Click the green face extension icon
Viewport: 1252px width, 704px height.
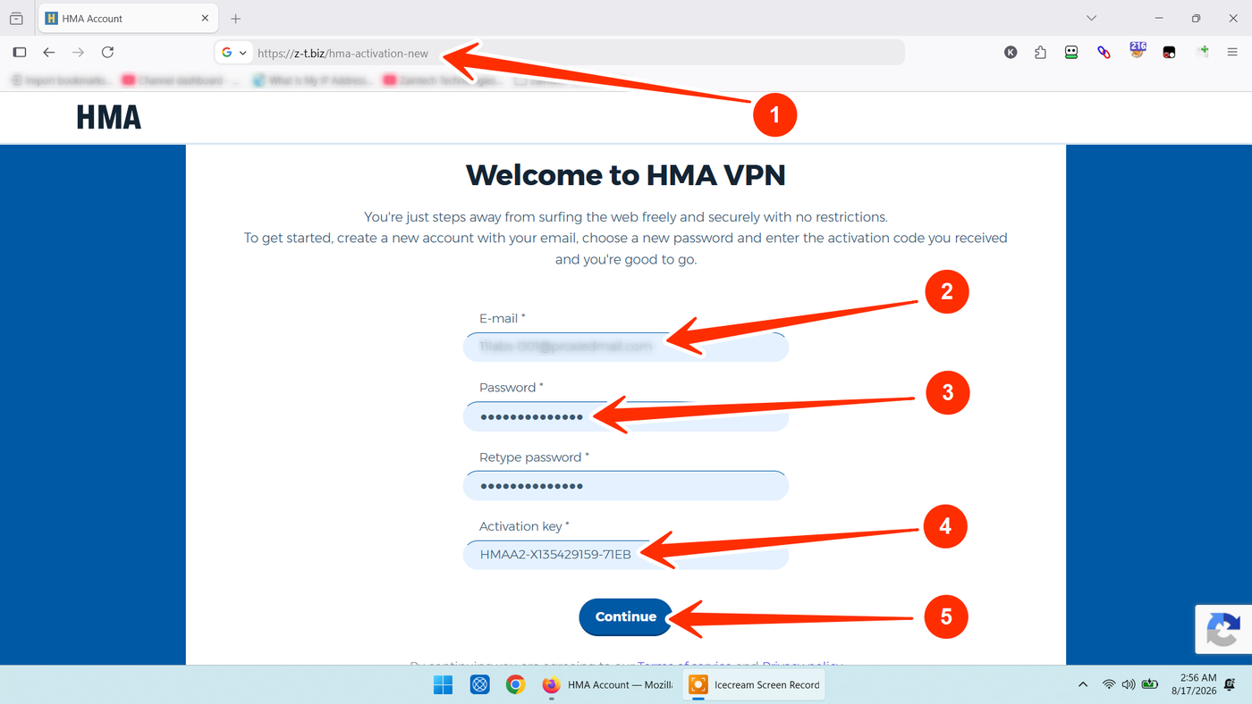click(1071, 53)
